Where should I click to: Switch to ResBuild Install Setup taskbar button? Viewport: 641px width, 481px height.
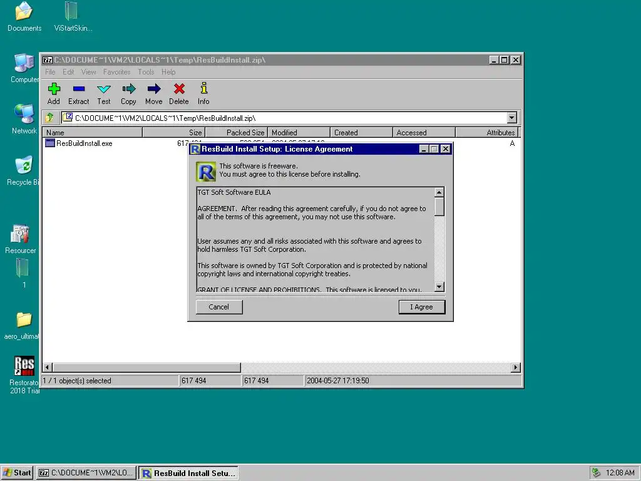tap(188, 473)
